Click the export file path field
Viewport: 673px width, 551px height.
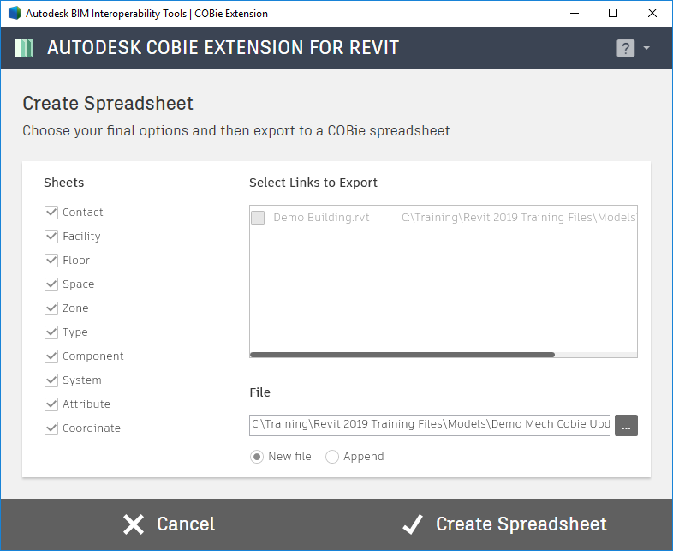(x=430, y=425)
